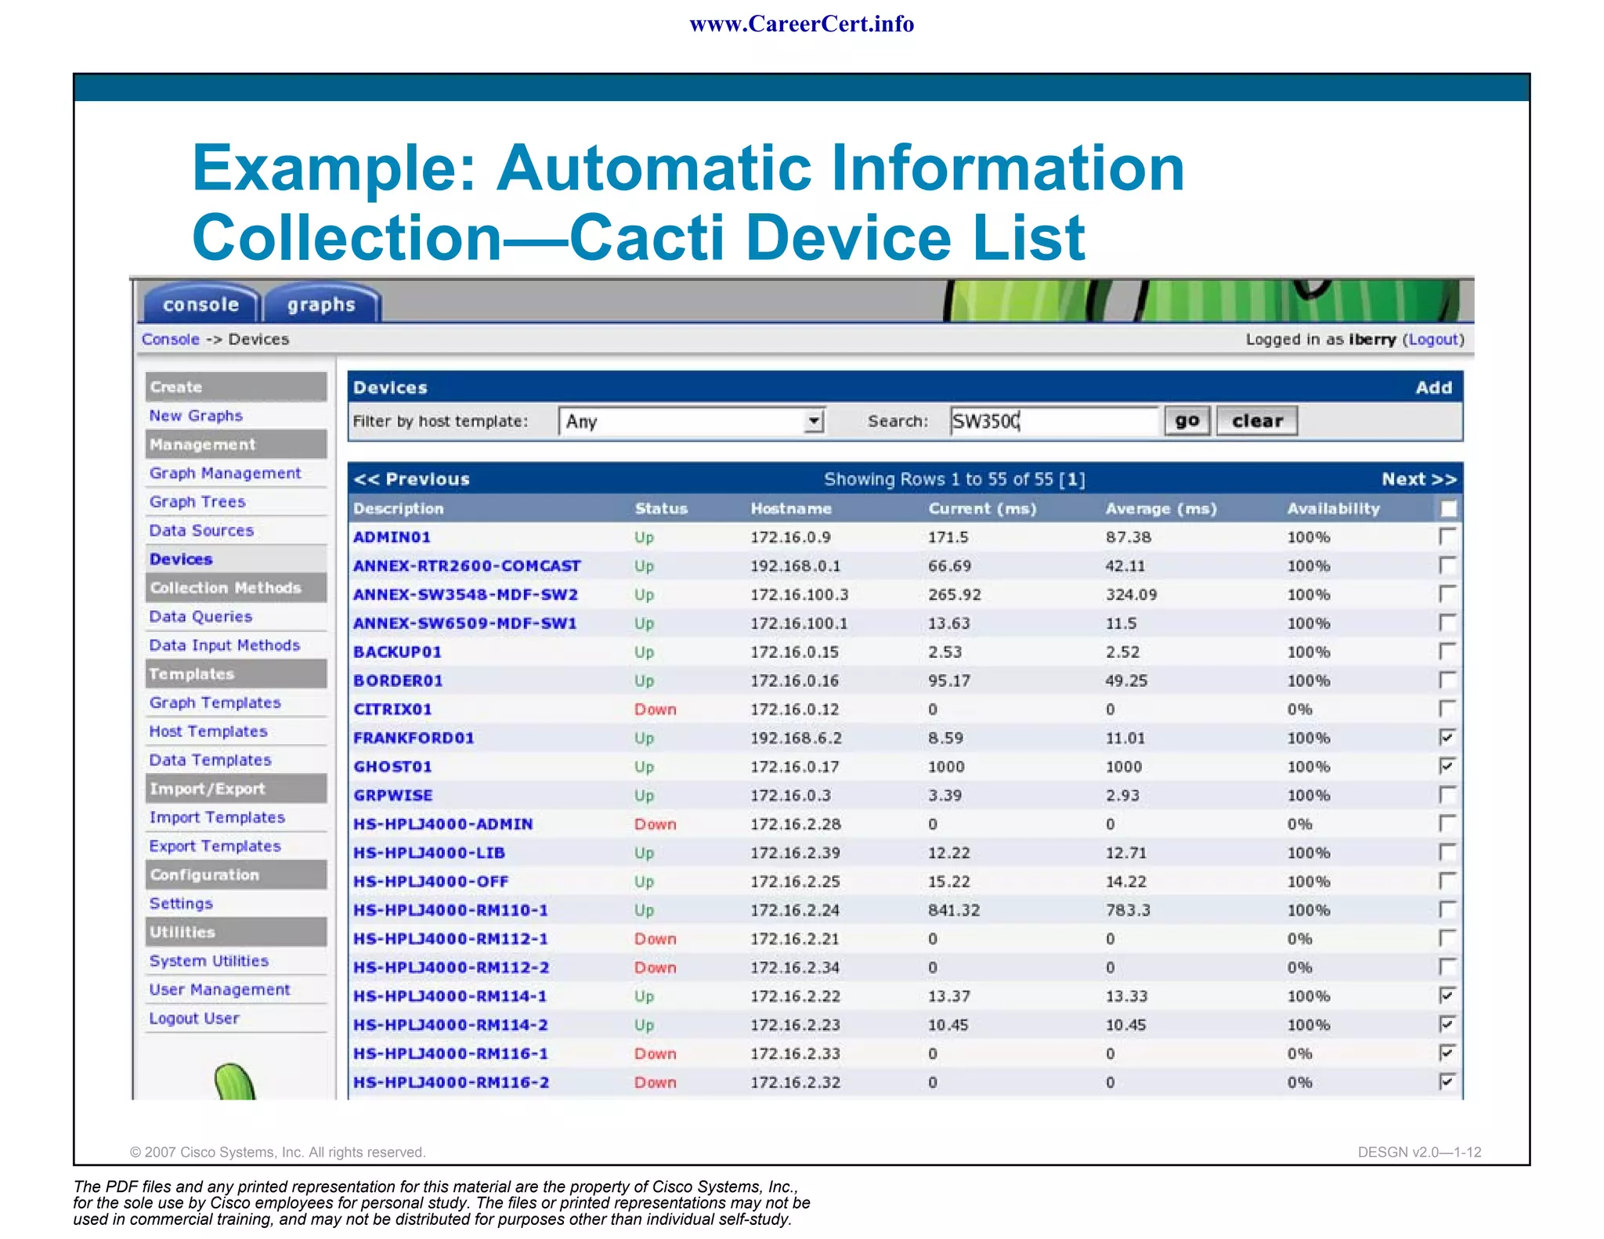1604x1239 pixels.
Task: Open Graph Management in the sidebar
Action: point(225,473)
